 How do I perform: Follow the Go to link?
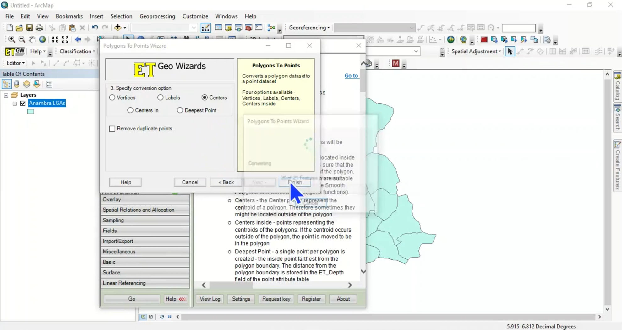tap(351, 76)
